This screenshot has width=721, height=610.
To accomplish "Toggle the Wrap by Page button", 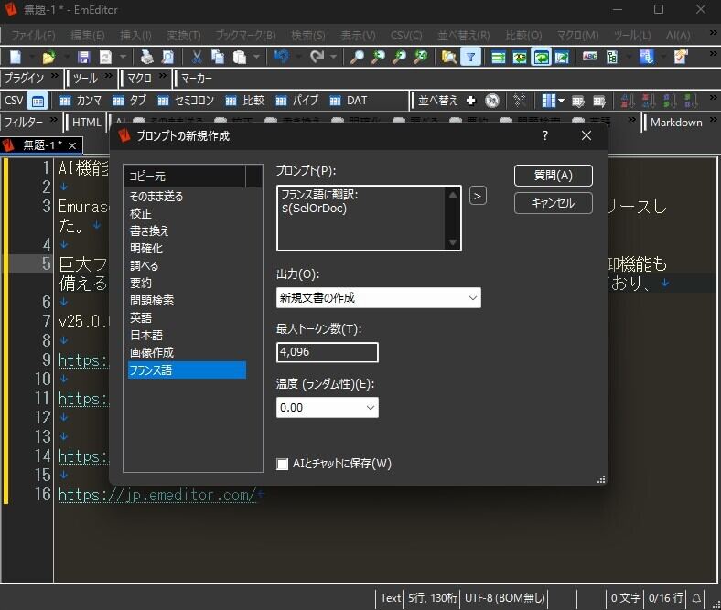I will [562, 57].
